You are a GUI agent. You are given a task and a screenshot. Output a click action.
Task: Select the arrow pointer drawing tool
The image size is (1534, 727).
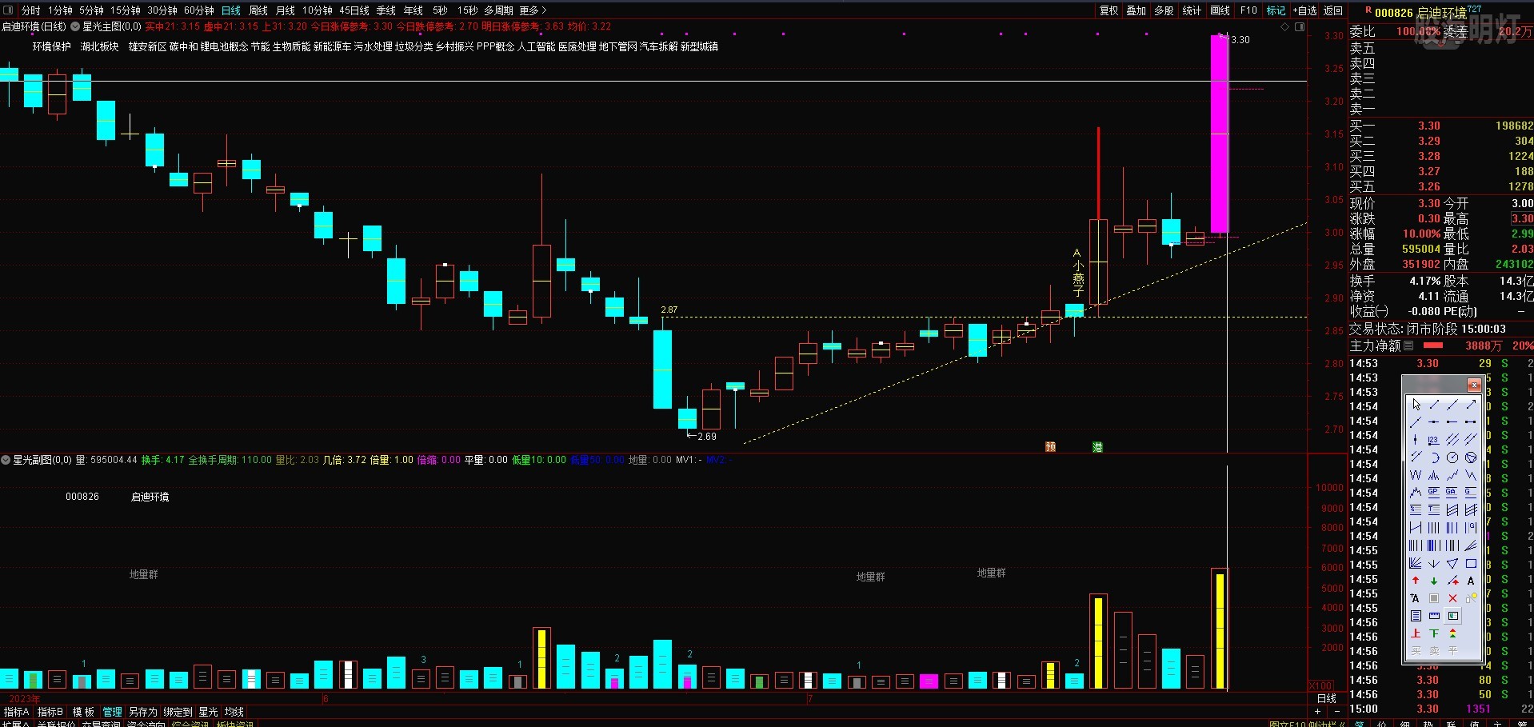pos(1416,405)
